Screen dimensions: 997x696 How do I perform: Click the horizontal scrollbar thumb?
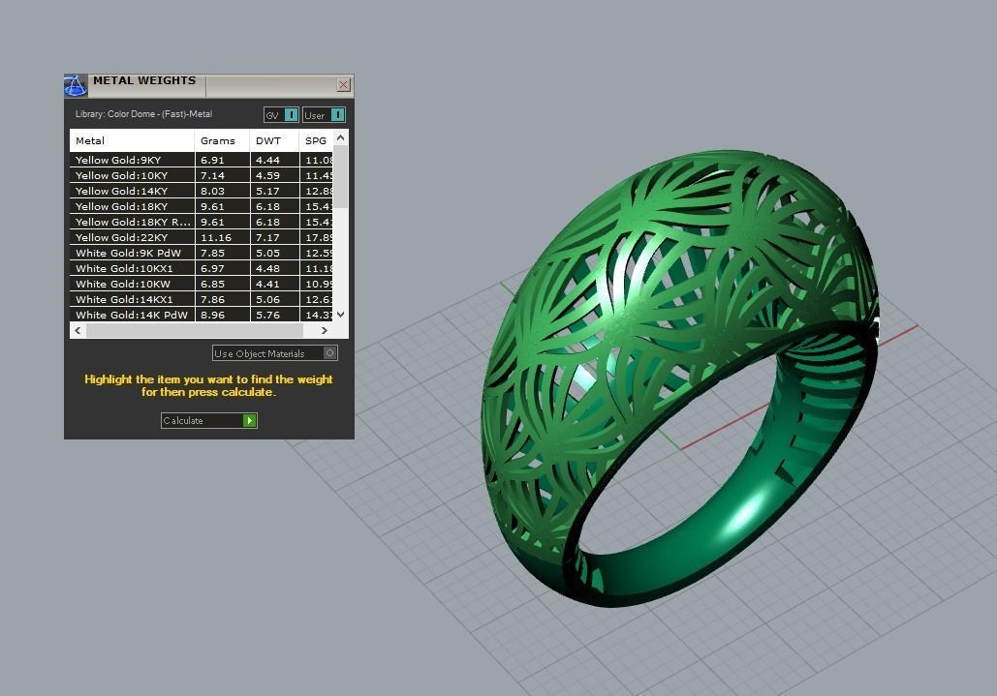pyautogui.click(x=195, y=330)
